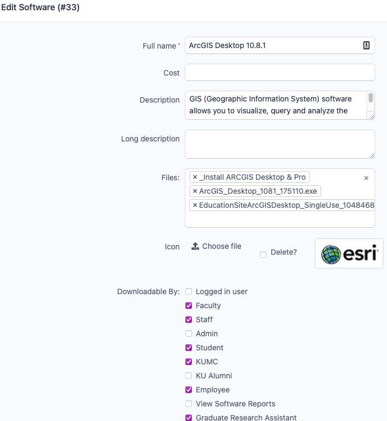Remove the EducationSiteArcGISDesktop_SingleUse file tag
Screen dimensions: 387x421
tap(195, 205)
